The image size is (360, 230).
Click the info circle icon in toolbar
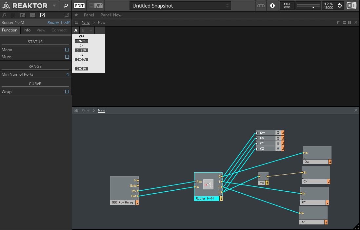pyautogui.click(x=272, y=6)
